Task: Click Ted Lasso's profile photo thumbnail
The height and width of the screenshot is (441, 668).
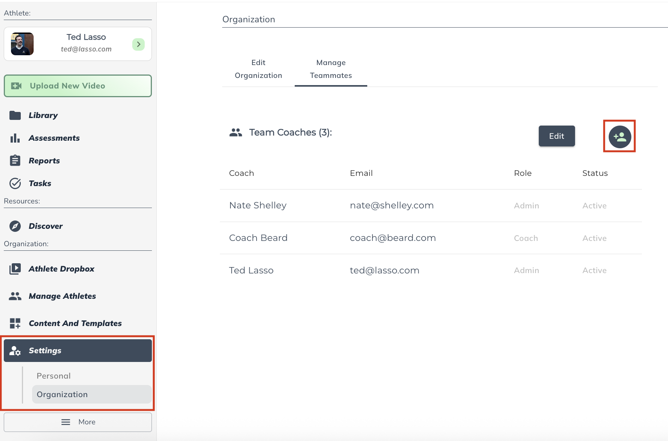Action: tap(22, 44)
